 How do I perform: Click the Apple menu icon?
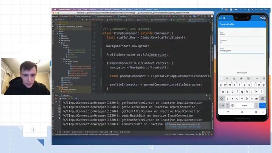tap(55, 9)
